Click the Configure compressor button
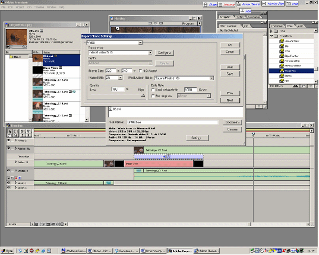The image size is (319, 255). coord(165,53)
